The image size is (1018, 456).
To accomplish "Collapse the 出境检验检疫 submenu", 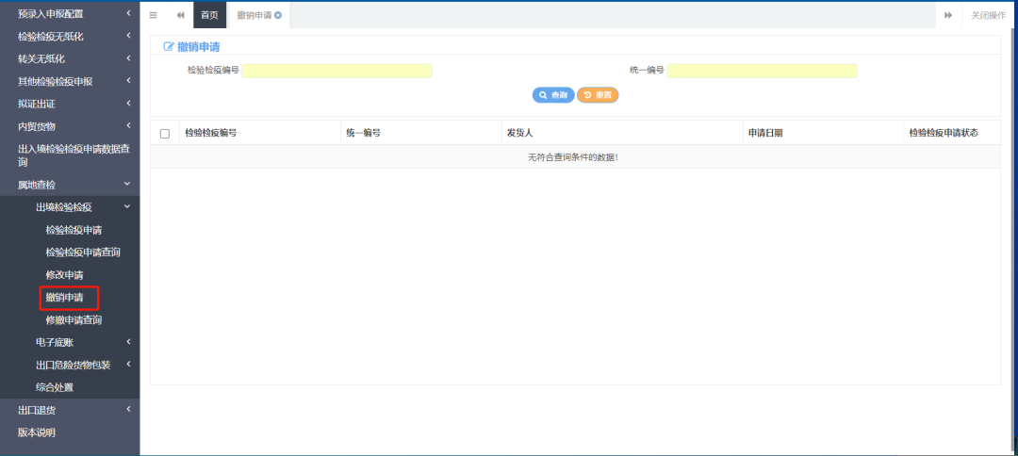I will coord(79,207).
